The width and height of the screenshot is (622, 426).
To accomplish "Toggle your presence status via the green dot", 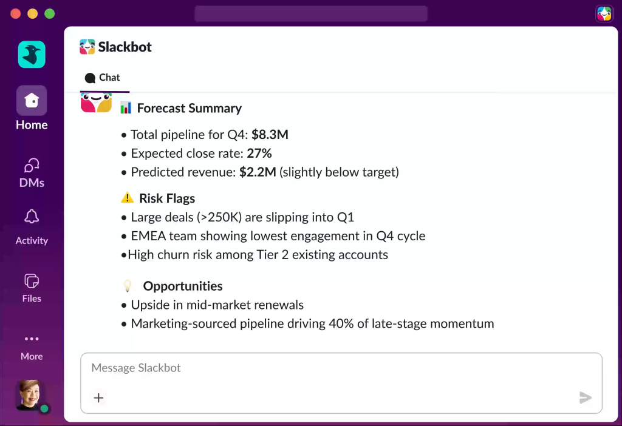I will [44, 409].
